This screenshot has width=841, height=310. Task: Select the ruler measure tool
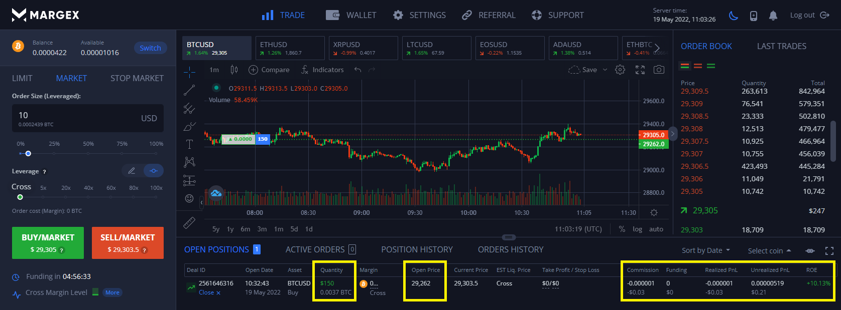[x=189, y=223]
